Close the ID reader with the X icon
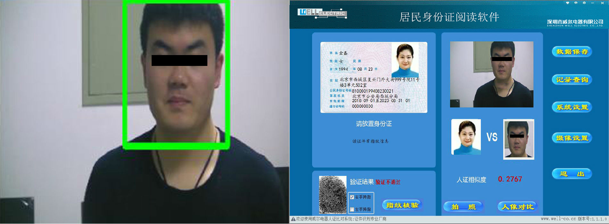Image resolution: width=609 pixels, height=224 pixels. pos(602,3)
